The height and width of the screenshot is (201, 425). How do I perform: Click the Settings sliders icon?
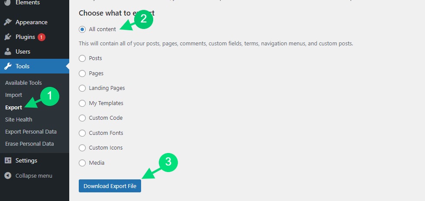pyautogui.click(x=8, y=161)
